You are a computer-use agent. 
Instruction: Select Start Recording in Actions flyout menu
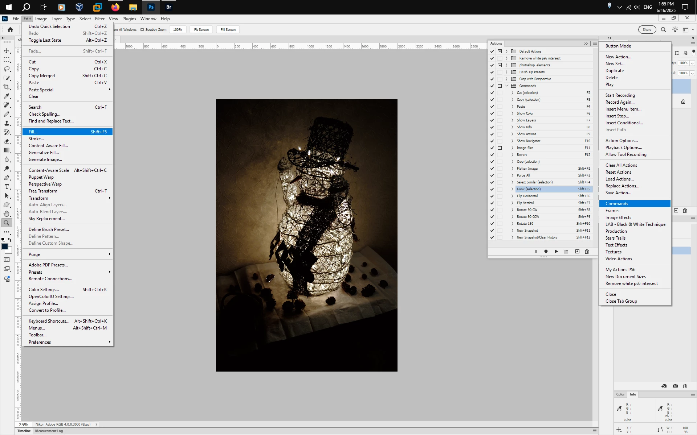620,95
